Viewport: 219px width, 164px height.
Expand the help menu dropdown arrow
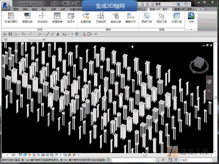point(189,4)
